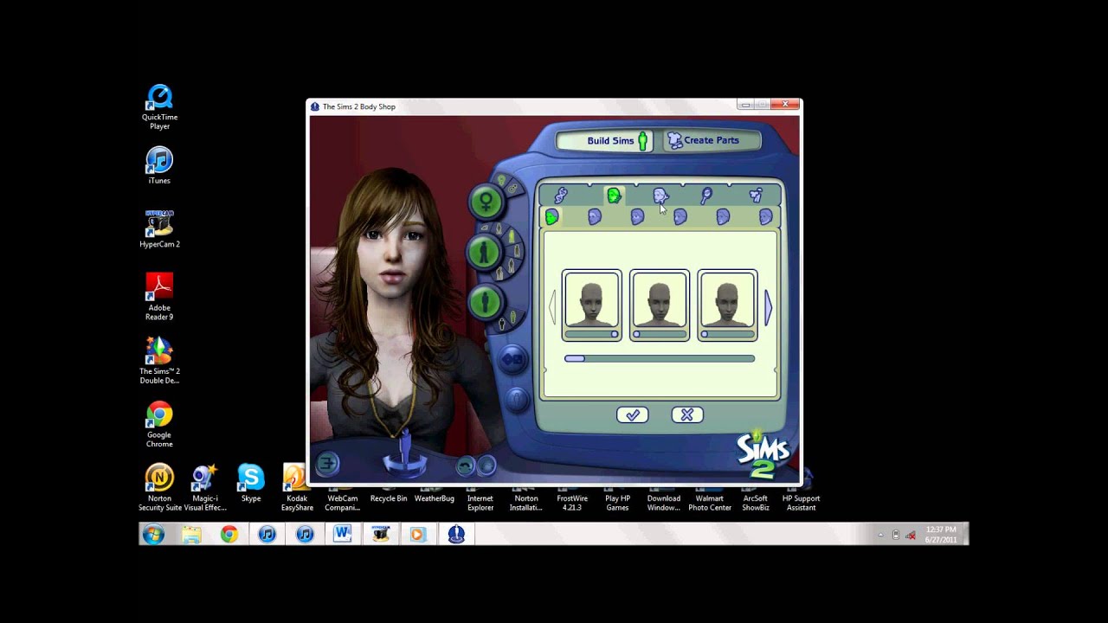Open the Google Chrome desktop shortcut
1108x623 pixels.
(x=159, y=424)
